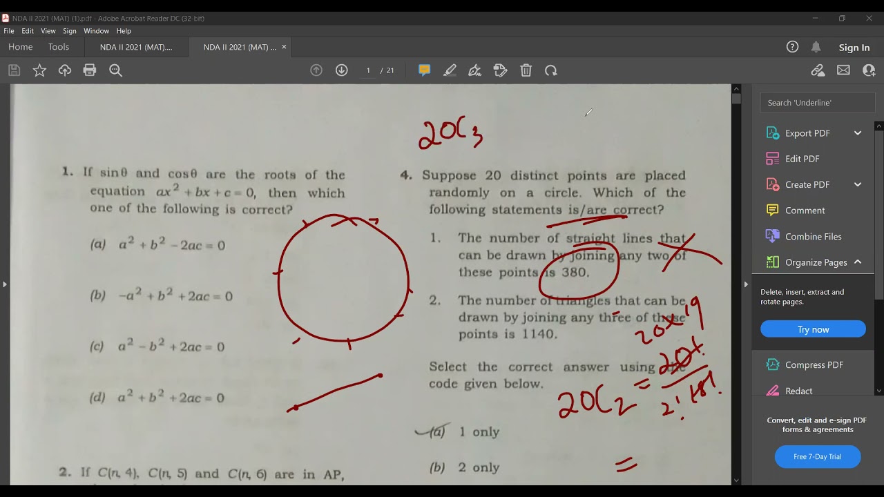Open the find text magnifier icon

click(115, 70)
